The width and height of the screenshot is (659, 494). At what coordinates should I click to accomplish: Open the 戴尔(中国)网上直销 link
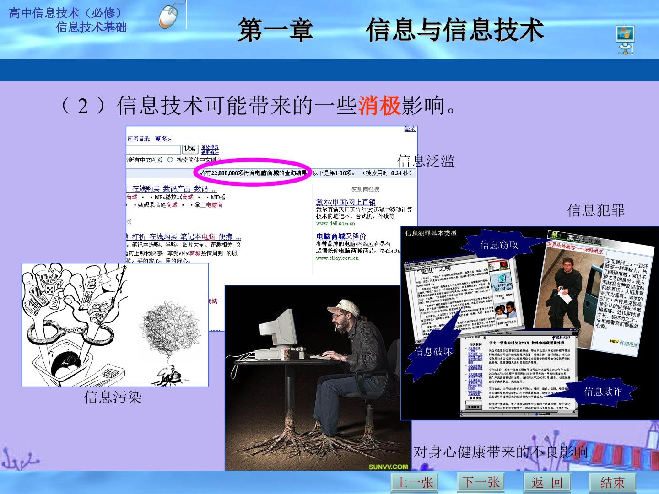coord(346,202)
